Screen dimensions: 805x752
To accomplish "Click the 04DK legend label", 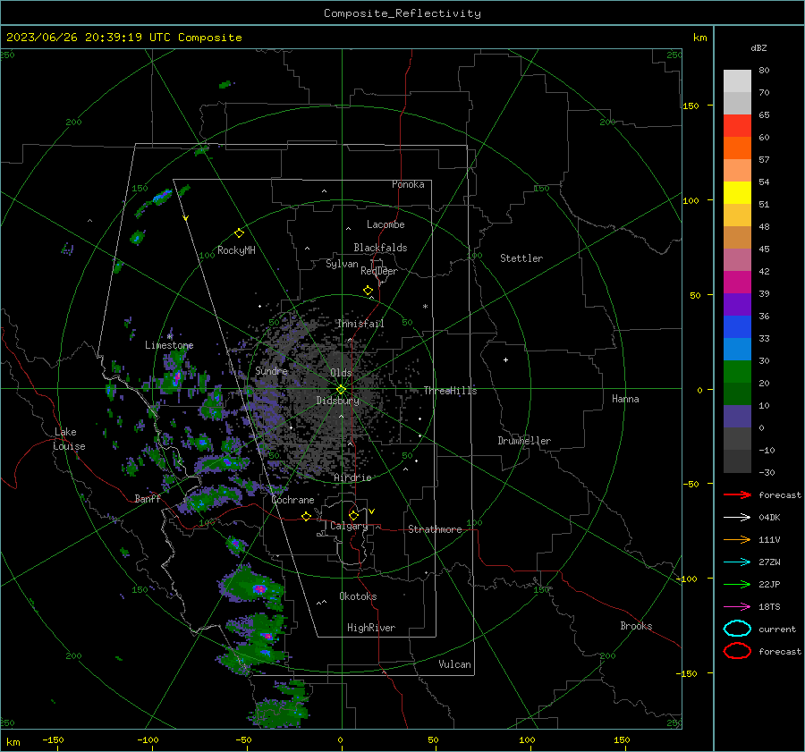I will tap(769, 518).
